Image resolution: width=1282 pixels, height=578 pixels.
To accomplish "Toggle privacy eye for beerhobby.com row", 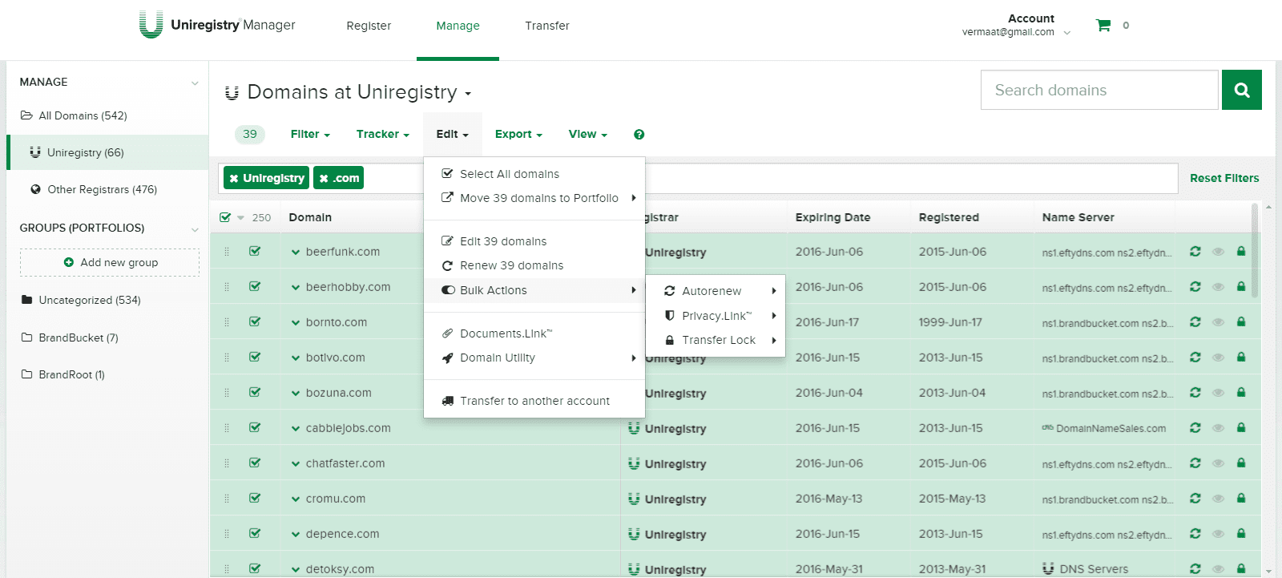I will (1218, 287).
